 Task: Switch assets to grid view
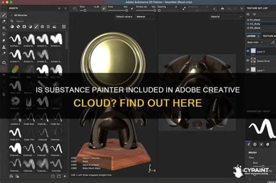64,26
